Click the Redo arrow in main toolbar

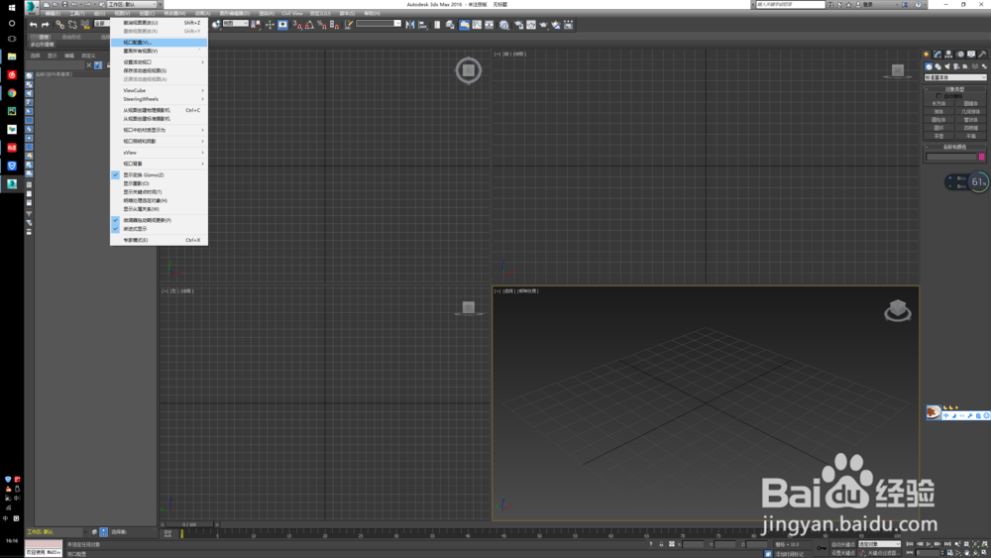click(x=45, y=25)
